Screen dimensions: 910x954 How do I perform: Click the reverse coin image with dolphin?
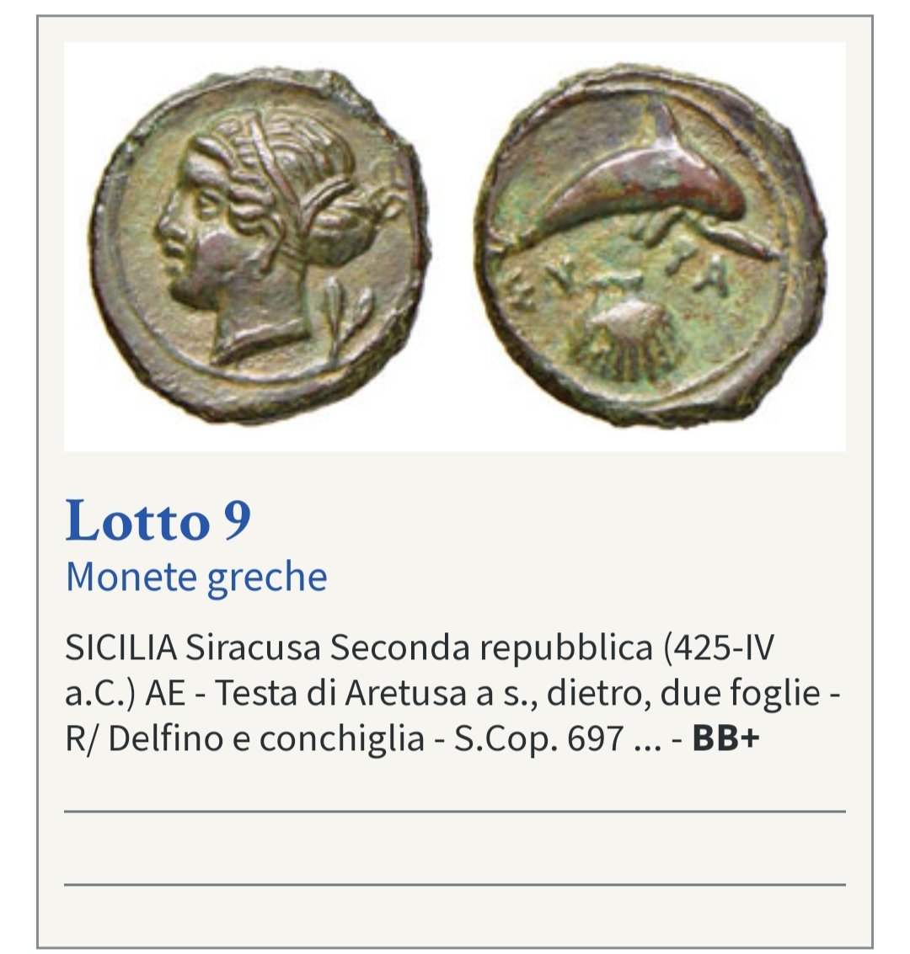[x=651, y=247]
